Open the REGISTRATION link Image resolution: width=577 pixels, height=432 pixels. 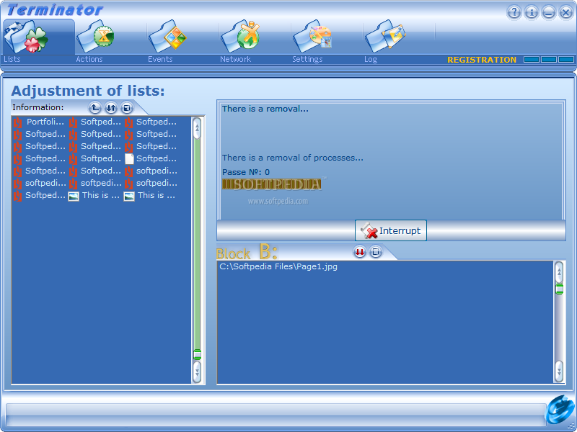482,60
